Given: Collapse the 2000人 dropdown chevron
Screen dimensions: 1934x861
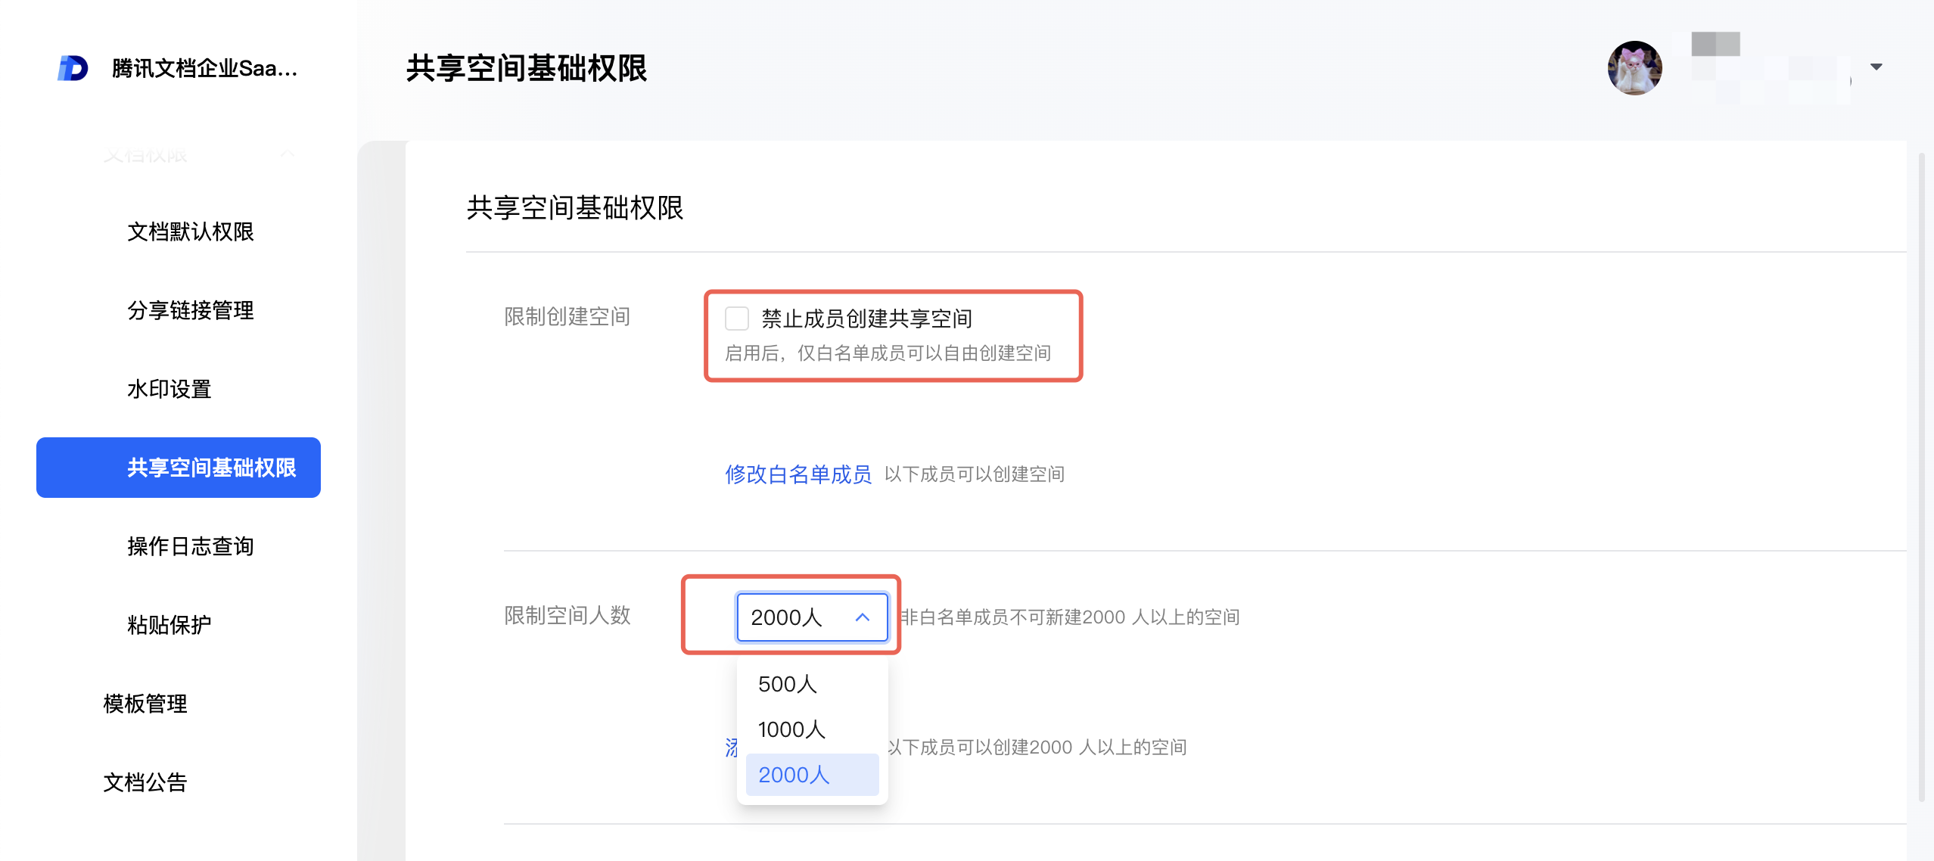Looking at the screenshot, I should click(862, 617).
